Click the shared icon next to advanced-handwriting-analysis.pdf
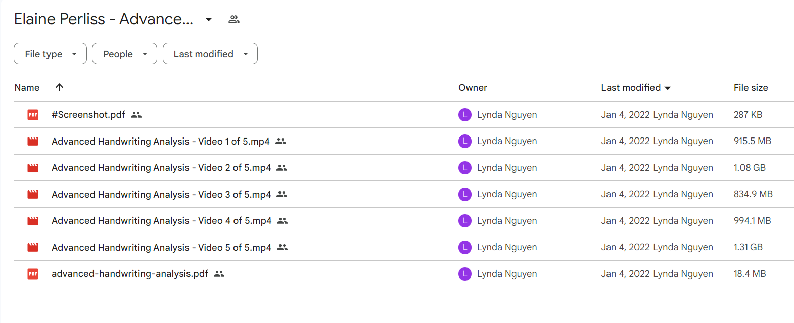The width and height of the screenshot is (794, 323). click(219, 274)
